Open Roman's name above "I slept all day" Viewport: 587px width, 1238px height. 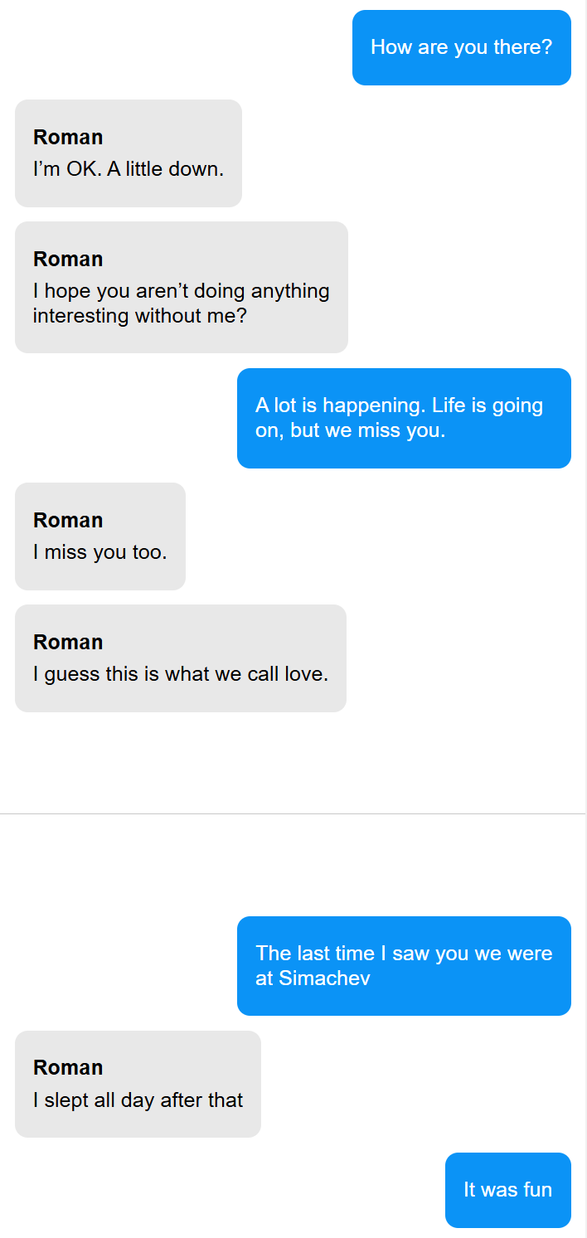point(68,1068)
